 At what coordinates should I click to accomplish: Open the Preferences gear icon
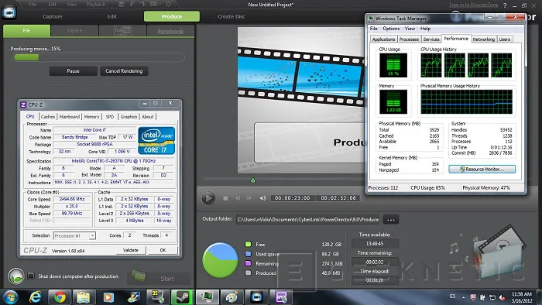coord(168,4)
